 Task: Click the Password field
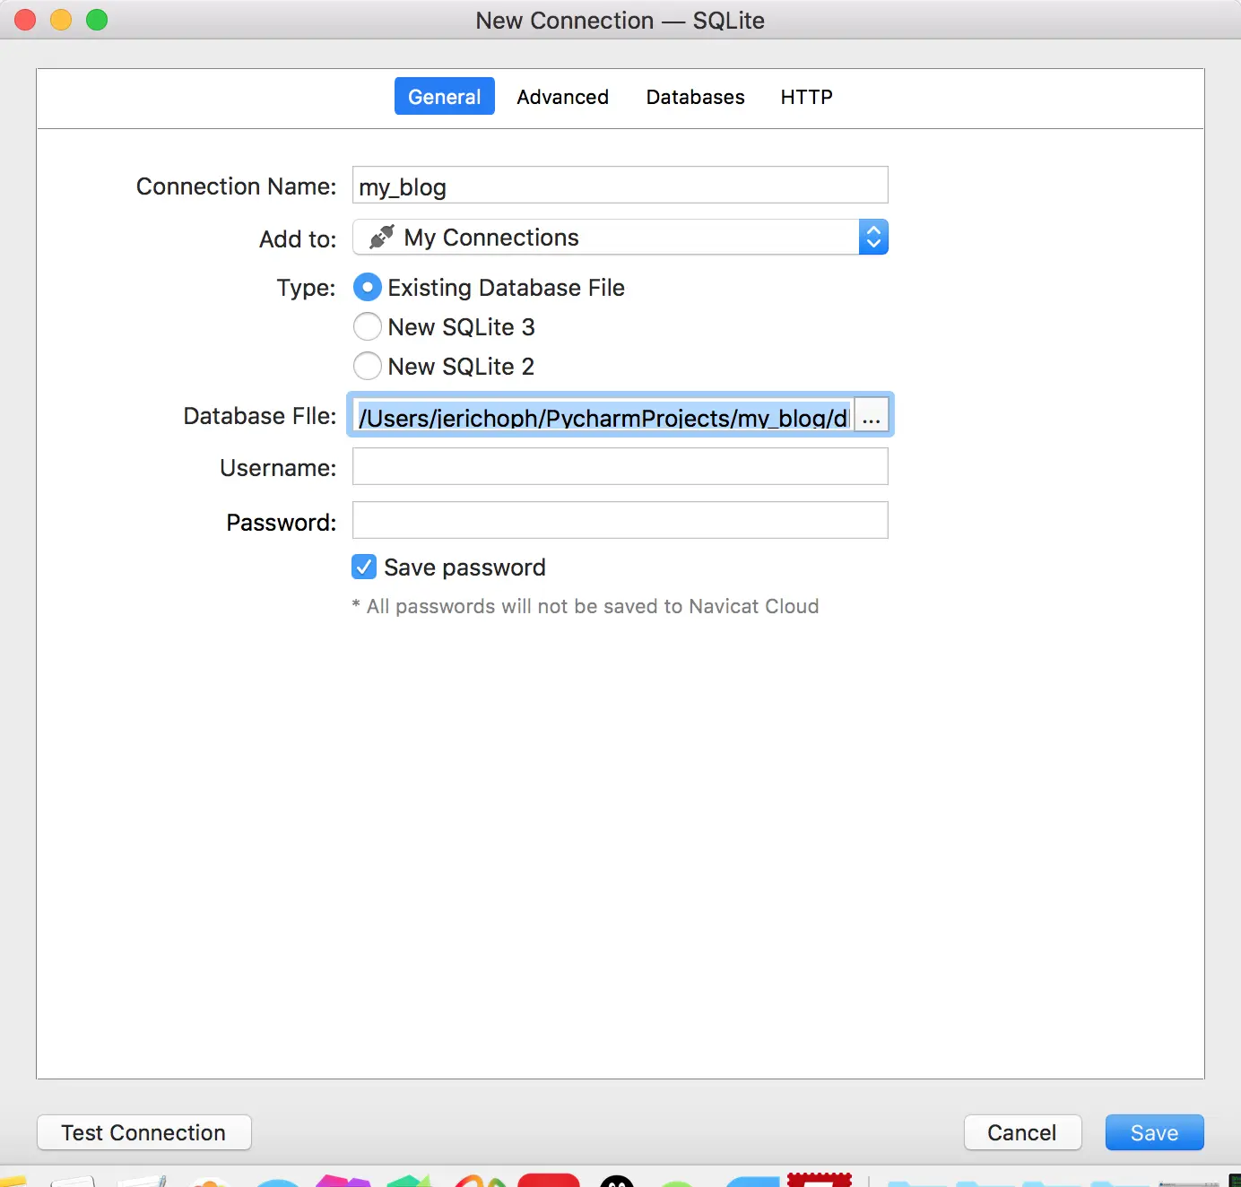tap(620, 520)
